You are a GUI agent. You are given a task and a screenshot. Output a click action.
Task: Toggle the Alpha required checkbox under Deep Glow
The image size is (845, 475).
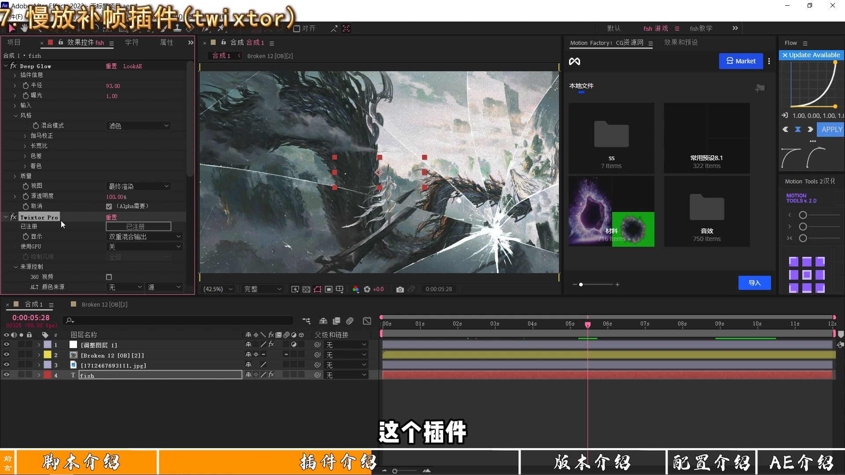(x=109, y=206)
